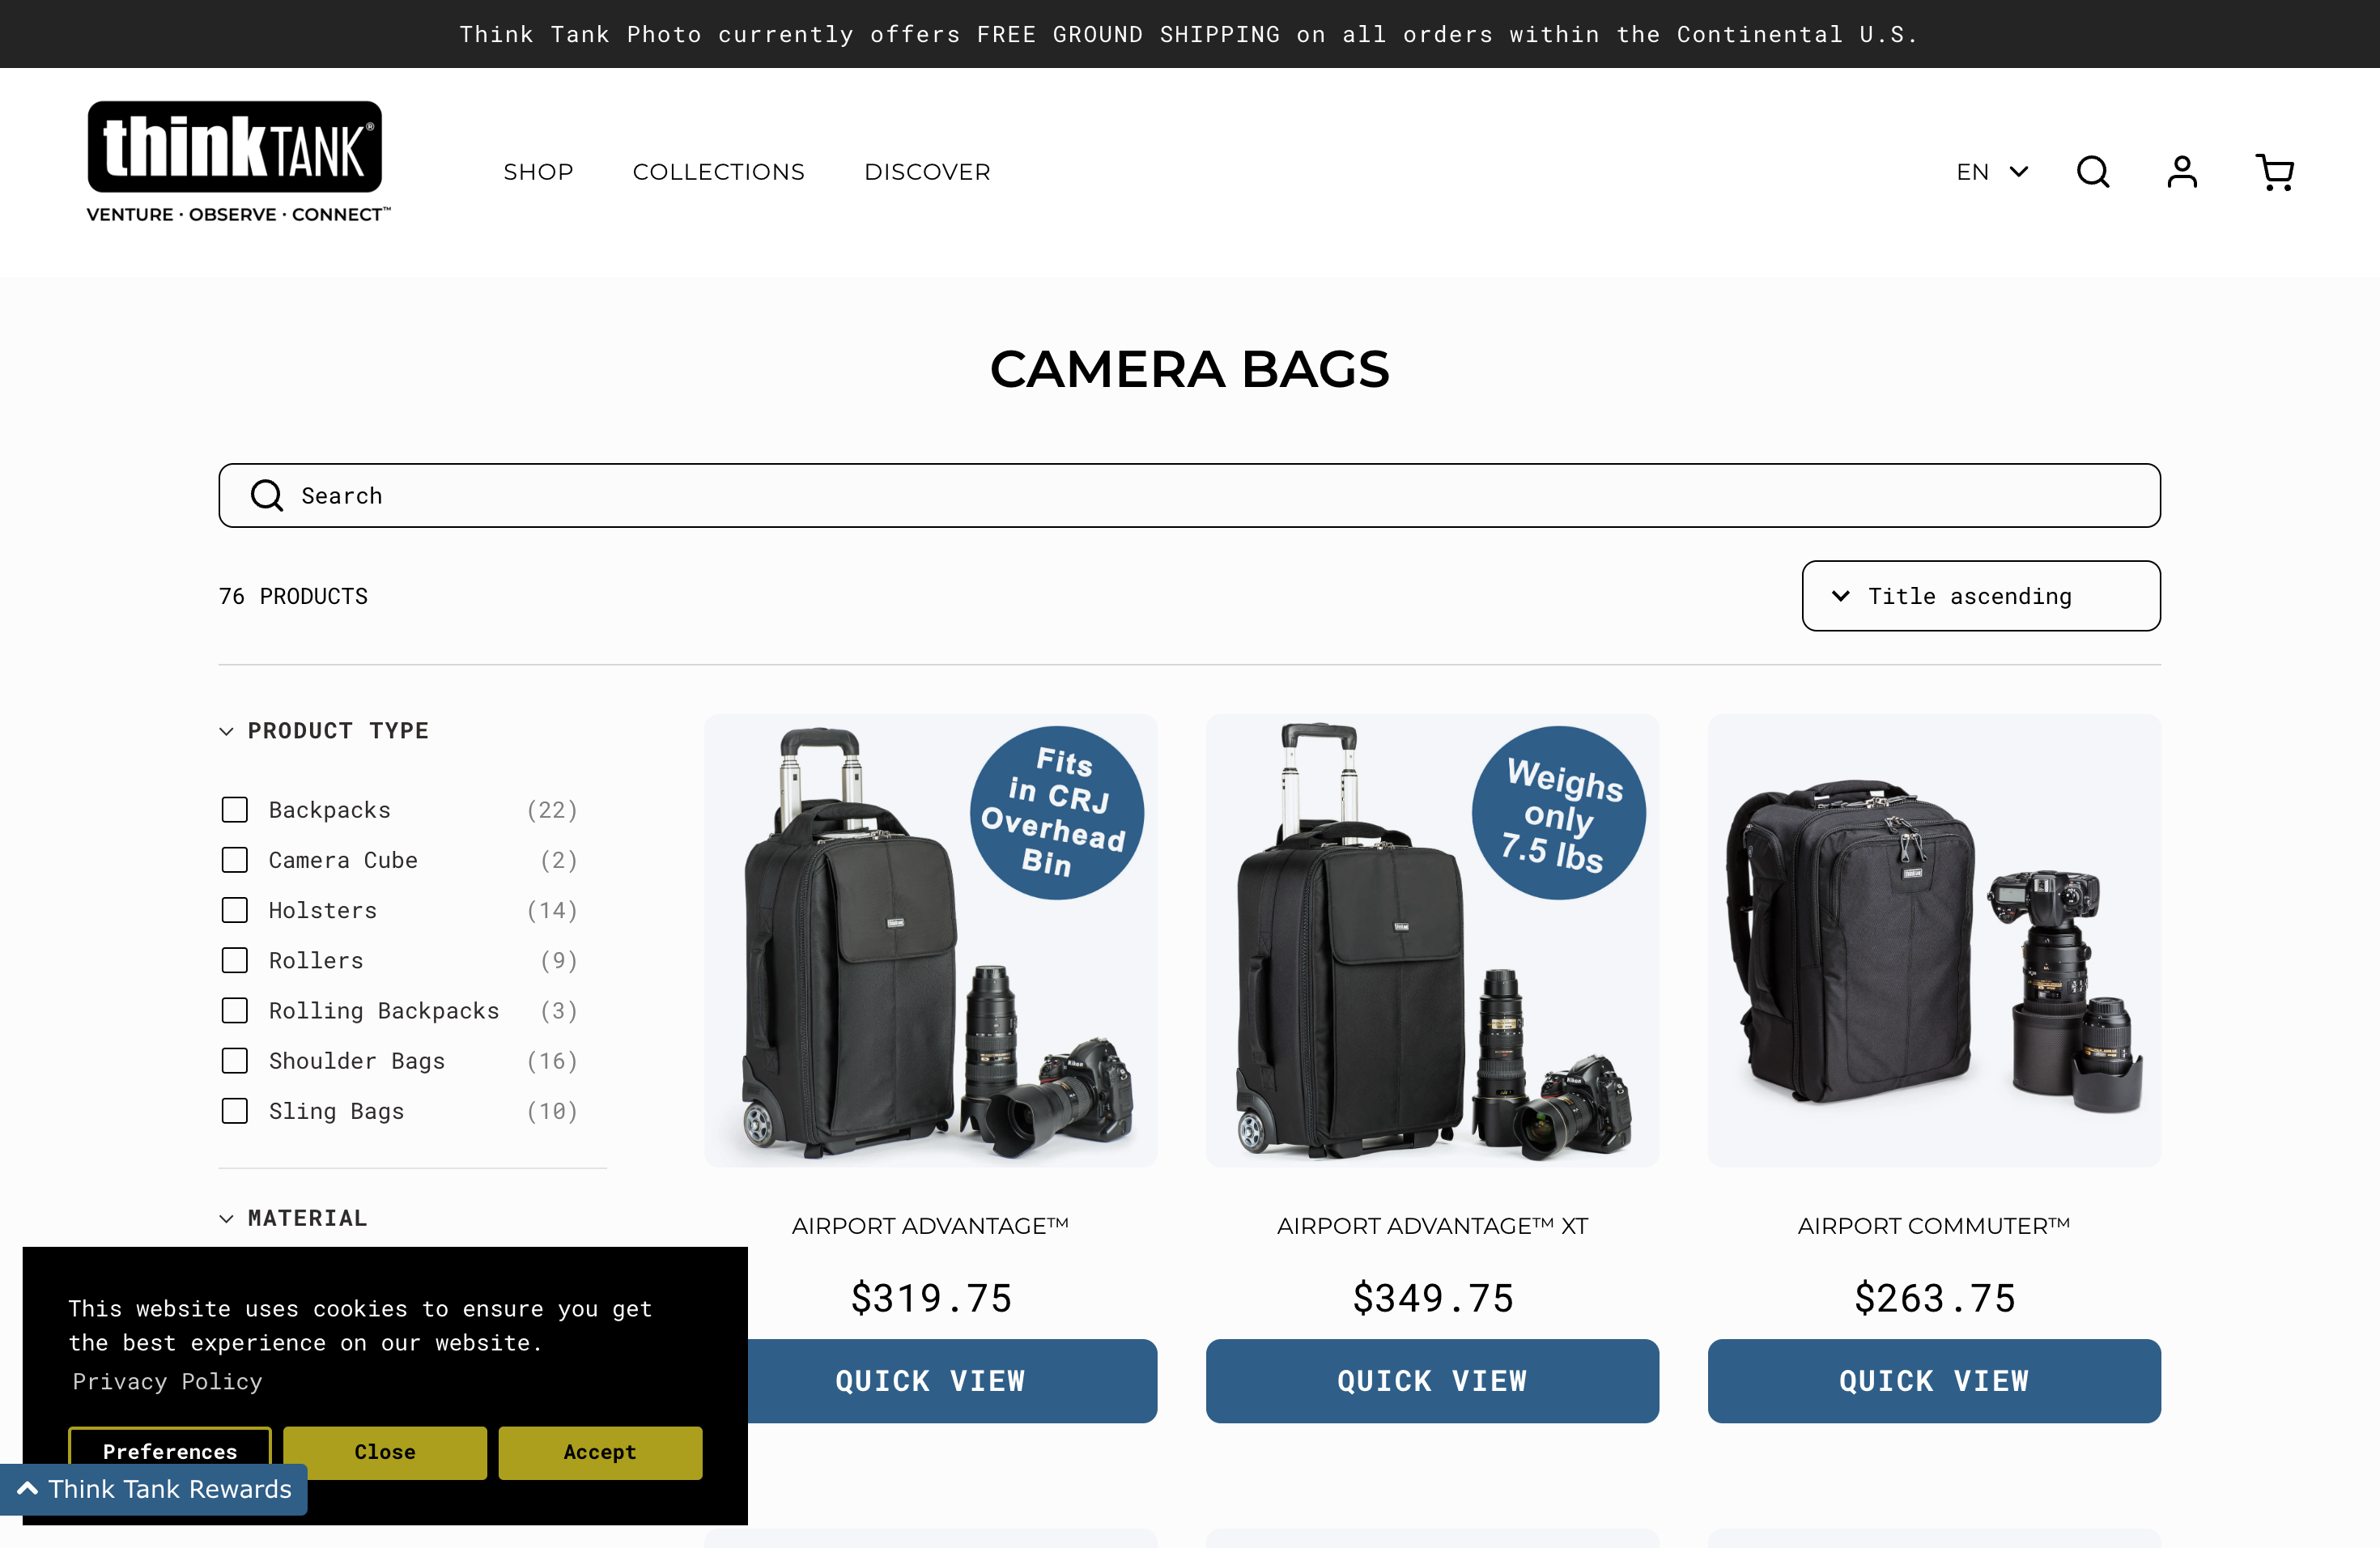Click the camera bags search field
The width and height of the screenshot is (2380, 1548).
1189,495
